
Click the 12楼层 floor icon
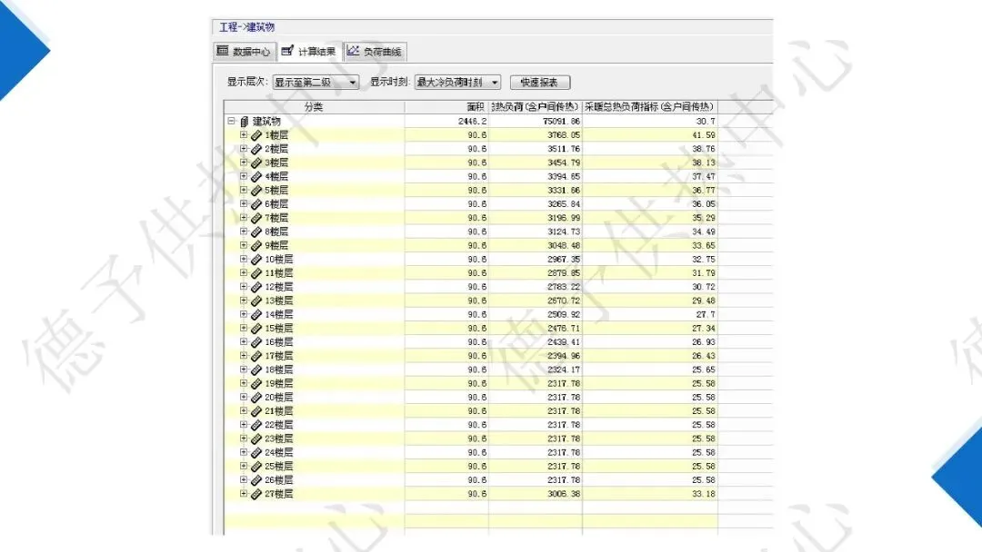[256, 287]
